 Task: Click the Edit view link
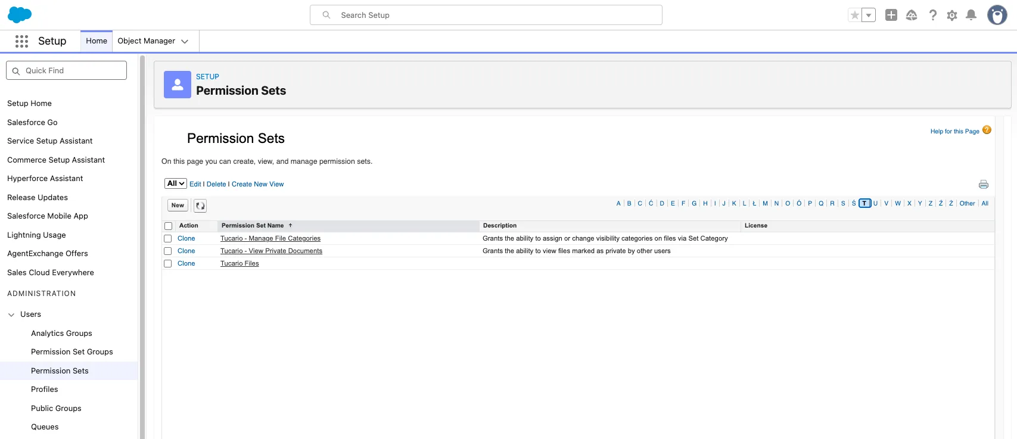click(195, 185)
